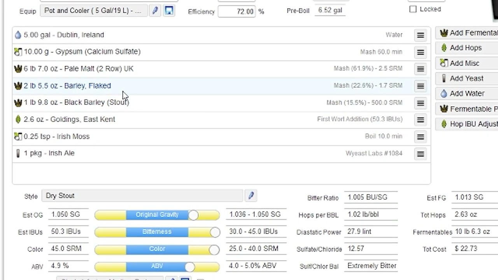Edit equipment profile with pencil icon

155,10
